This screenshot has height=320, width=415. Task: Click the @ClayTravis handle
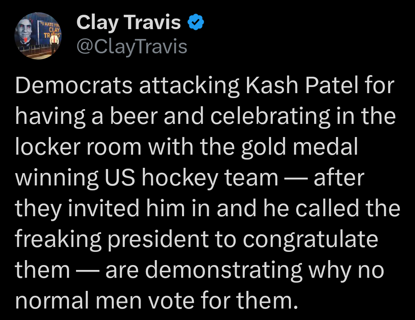tap(131, 47)
